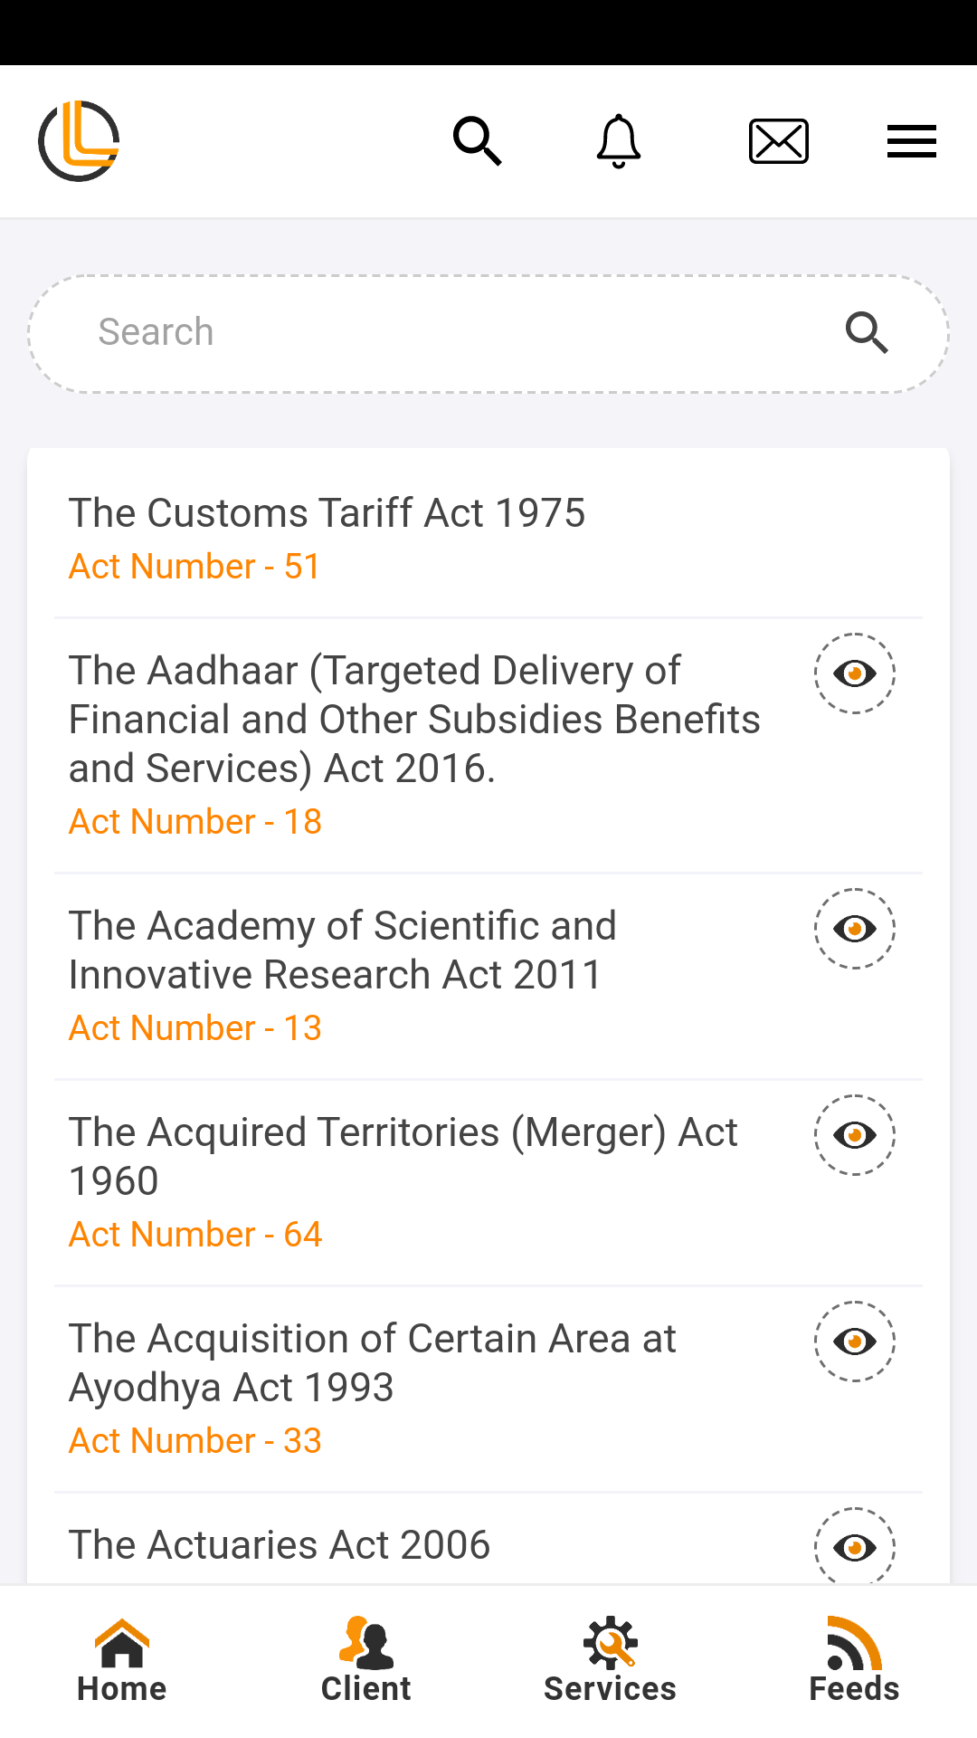Open the Services tab
The image size is (977, 1738).
pyautogui.click(x=611, y=1661)
